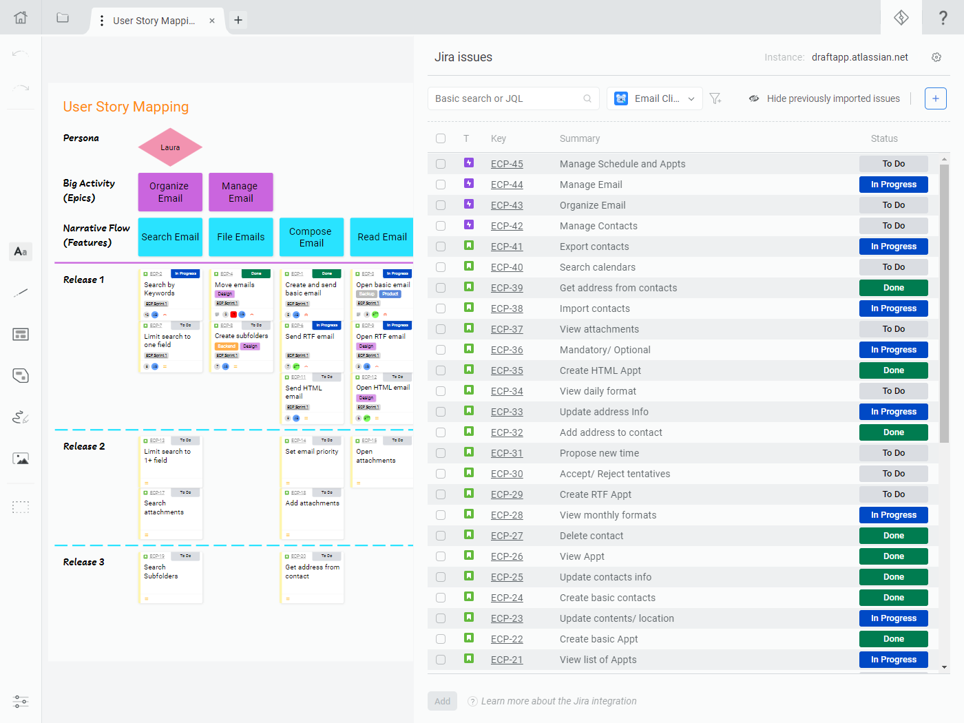Open the ECP-44 issue link
This screenshot has width=964, height=723.
point(507,185)
